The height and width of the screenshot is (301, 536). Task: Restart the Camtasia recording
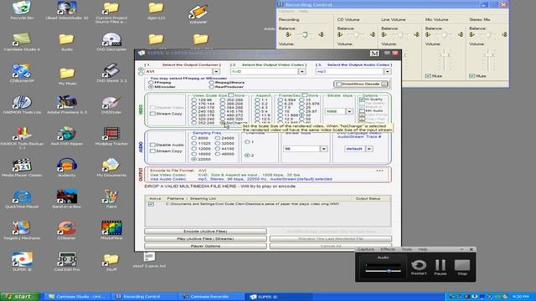419,268
